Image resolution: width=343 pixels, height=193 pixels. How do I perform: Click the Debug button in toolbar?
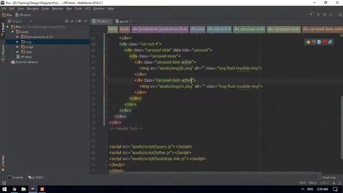point(325,14)
